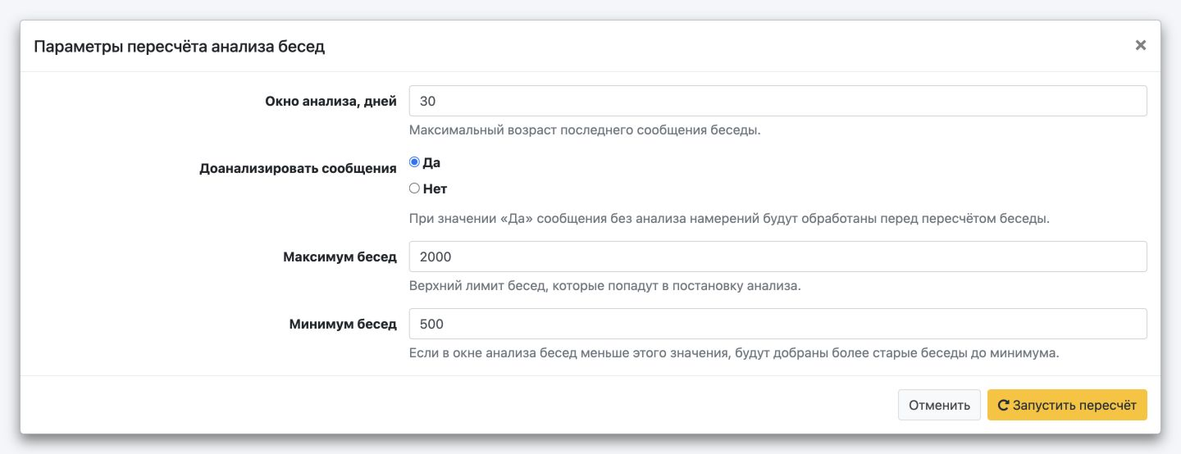This screenshot has height=454, width=1181.
Task: Click the «Окно анализа, дней» label
Action: click(x=331, y=102)
